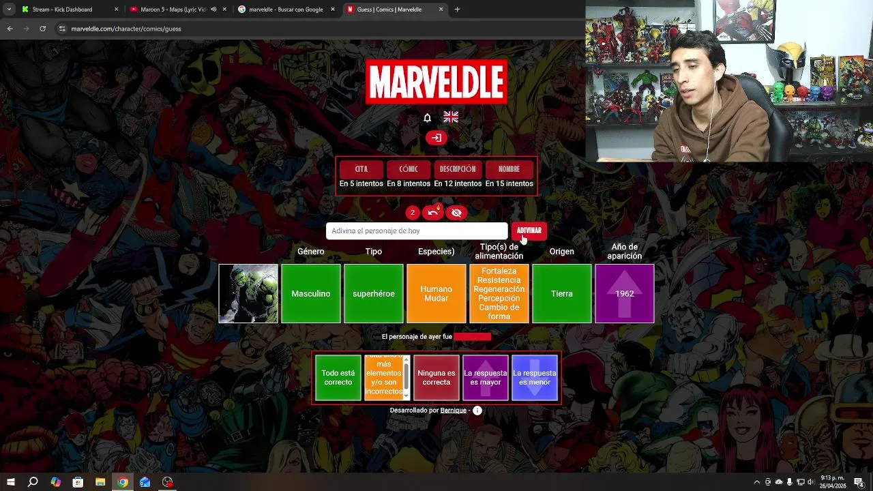This screenshot has width=873, height=491.
Task: Open the Nombre hint
Action: click(509, 169)
